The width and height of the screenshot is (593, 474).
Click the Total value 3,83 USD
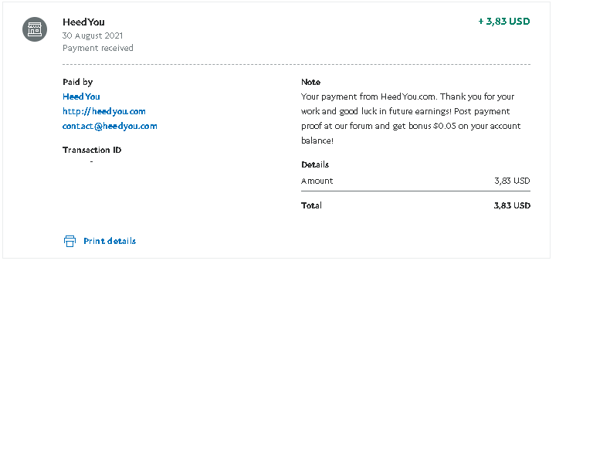pyautogui.click(x=512, y=205)
